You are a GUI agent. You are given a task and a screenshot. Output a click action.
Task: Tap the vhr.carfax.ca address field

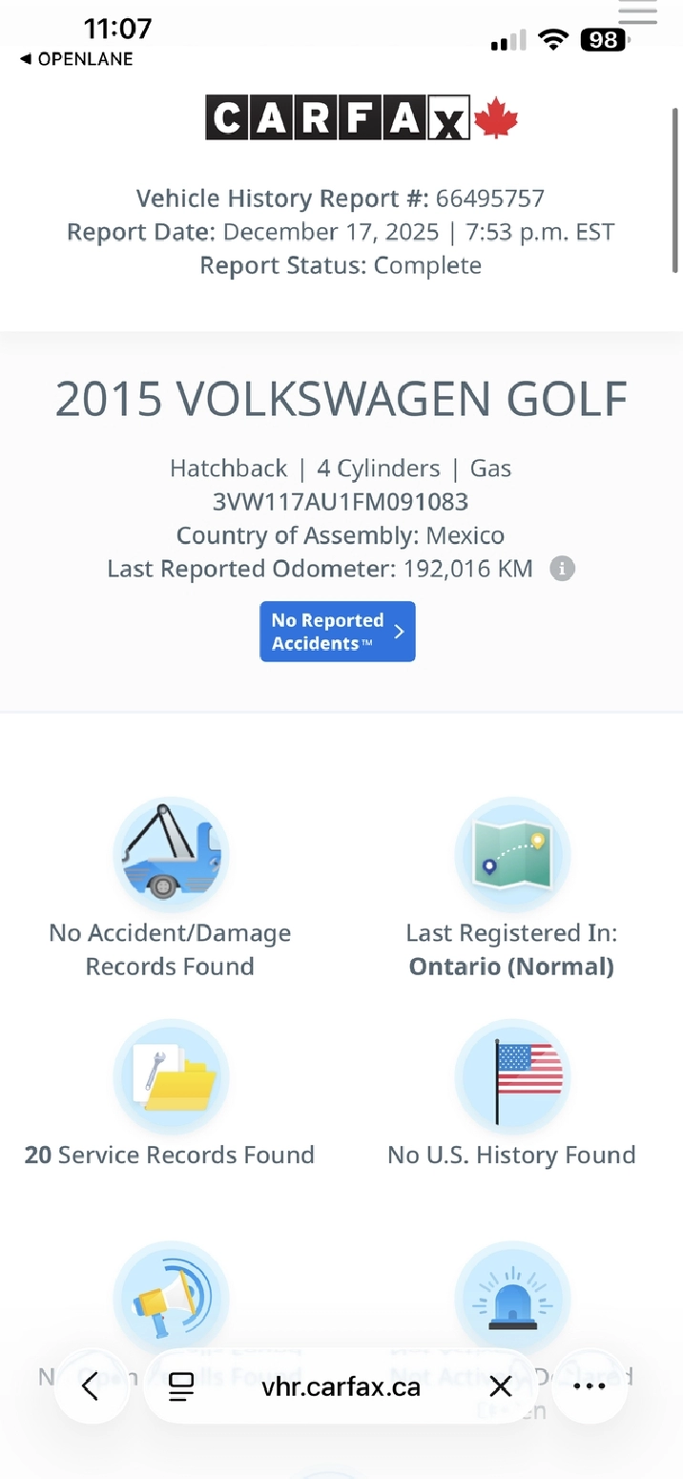click(341, 1386)
